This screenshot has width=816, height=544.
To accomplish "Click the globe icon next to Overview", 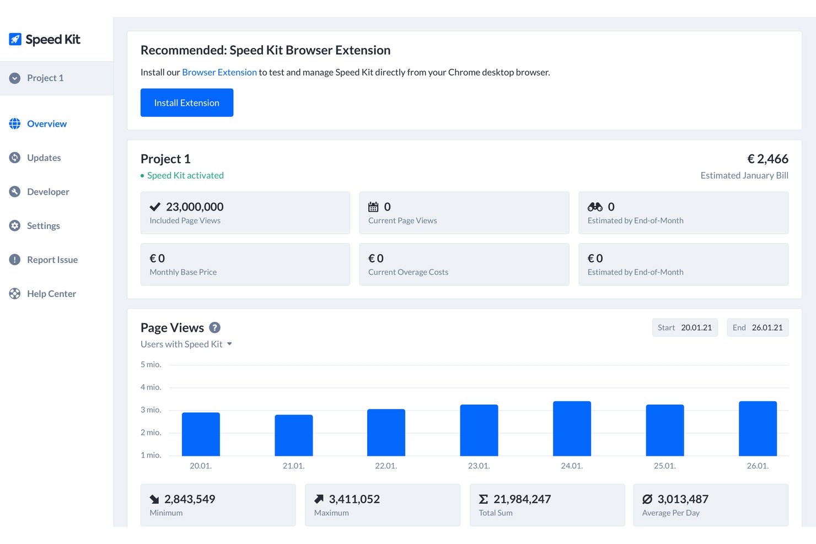I will [15, 123].
